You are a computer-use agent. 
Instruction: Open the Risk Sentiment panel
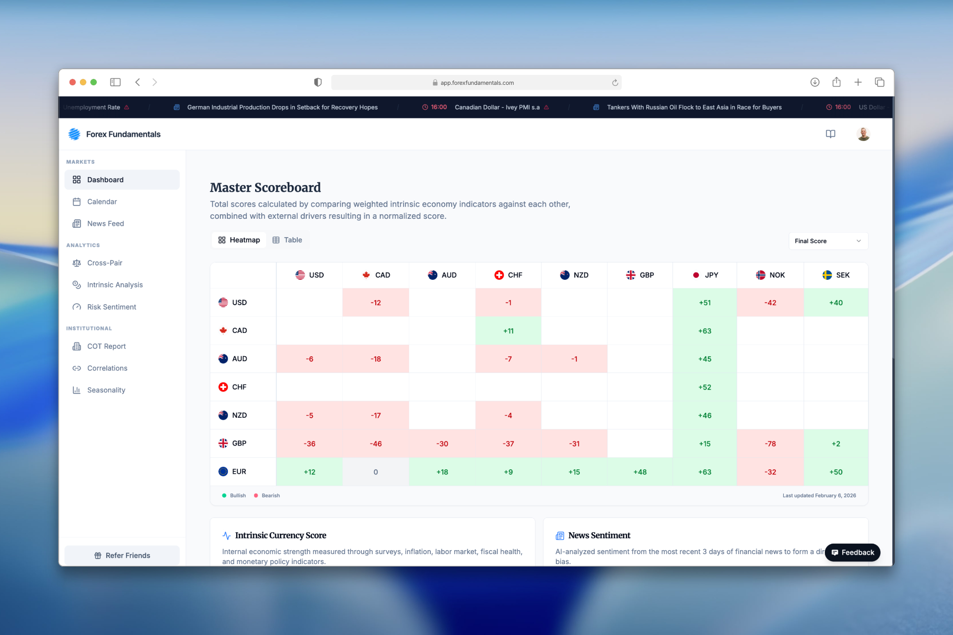tap(111, 307)
